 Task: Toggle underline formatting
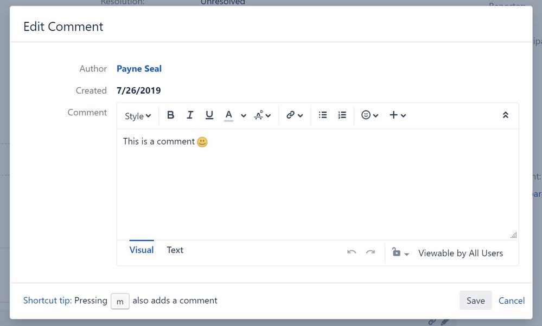click(209, 115)
